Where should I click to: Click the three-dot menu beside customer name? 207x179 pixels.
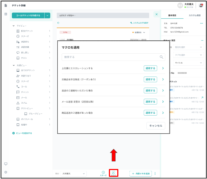point(201,23)
